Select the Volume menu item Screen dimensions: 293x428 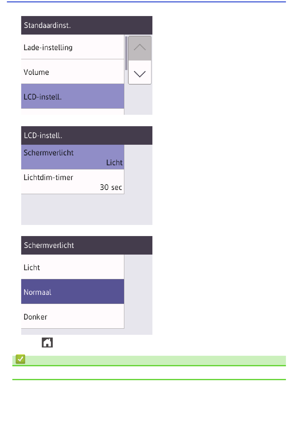72,72
